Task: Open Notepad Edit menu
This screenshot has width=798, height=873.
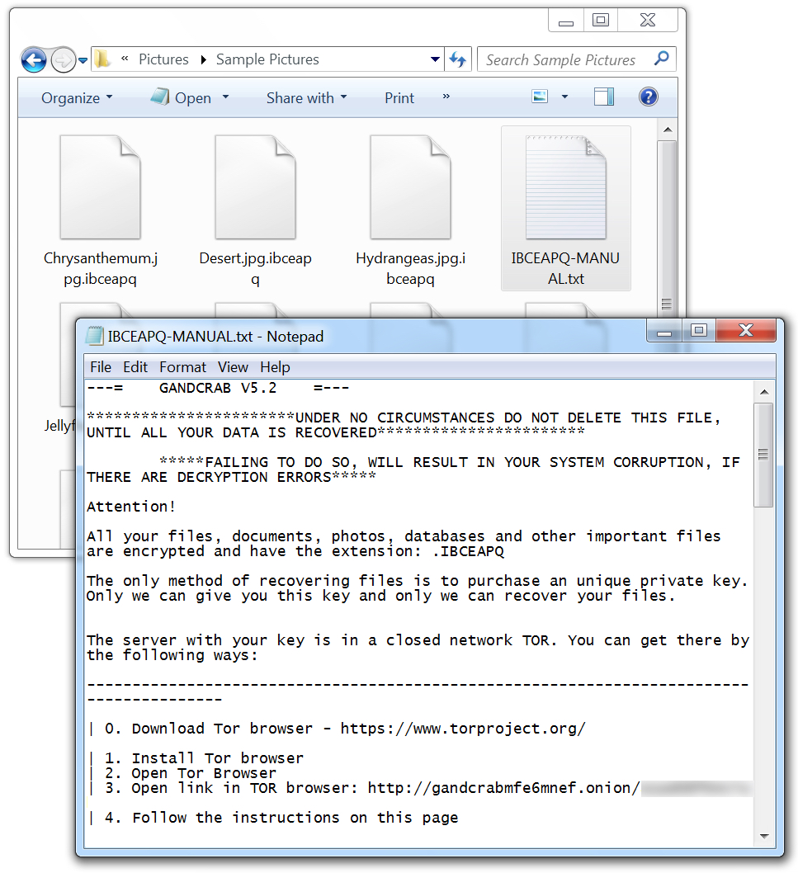Action: [x=135, y=367]
